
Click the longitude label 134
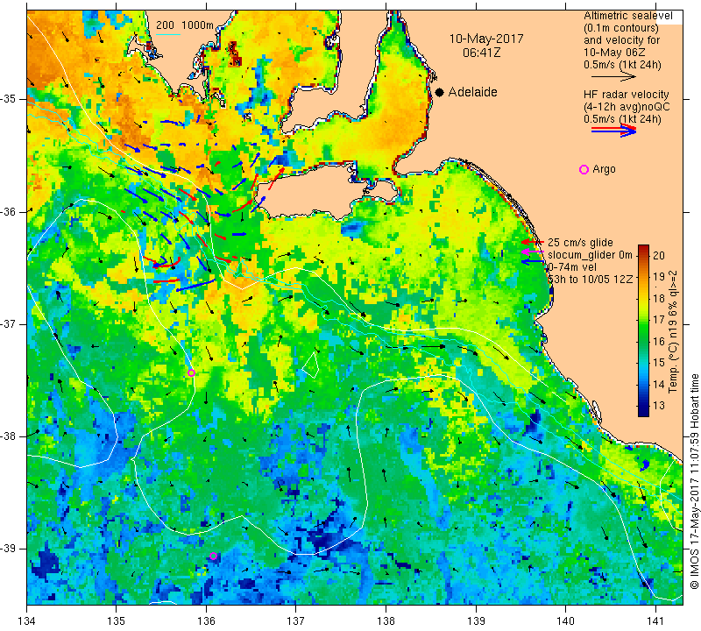(x=27, y=620)
